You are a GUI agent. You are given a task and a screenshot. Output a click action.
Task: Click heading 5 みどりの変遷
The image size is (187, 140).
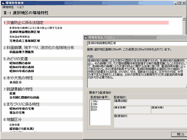click(x=43, y=59)
